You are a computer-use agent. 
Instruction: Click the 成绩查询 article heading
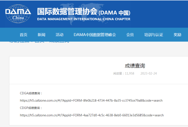135,66
